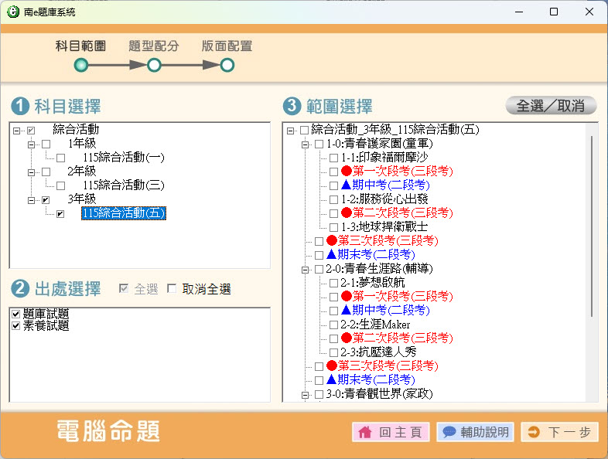Collapse the 2-0:青春生涯路(輔導) node
The height and width of the screenshot is (459, 608).
pos(306,270)
